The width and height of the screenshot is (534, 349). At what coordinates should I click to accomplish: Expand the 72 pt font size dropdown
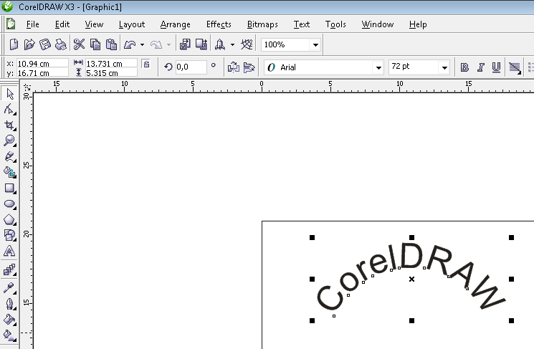tap(444, 67)
